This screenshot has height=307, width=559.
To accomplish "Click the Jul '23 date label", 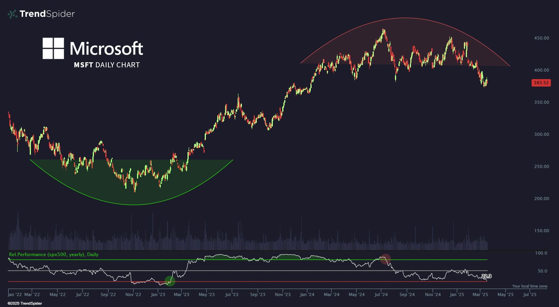I will pos(232,294).
